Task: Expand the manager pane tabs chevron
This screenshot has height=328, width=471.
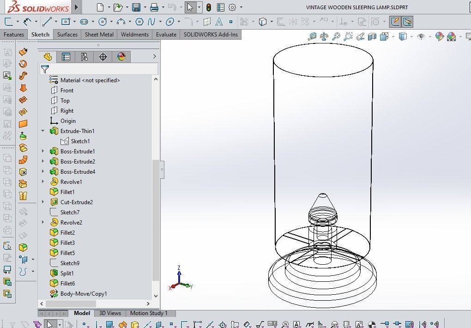Action: (154, 56)
